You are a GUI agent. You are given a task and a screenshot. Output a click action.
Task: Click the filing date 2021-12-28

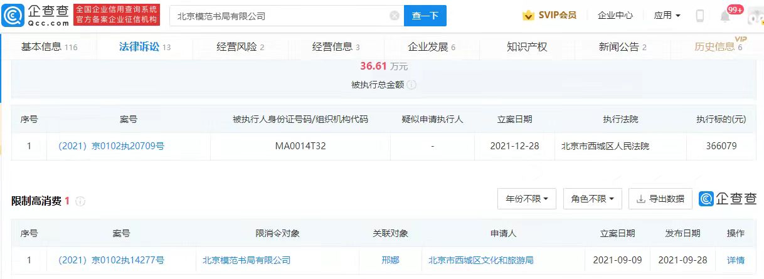514,146
